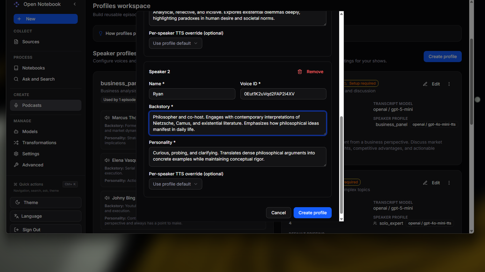The image size is (485, 272).
Task: Open Settings in the sidebar
Action: [x=46, y=154]
